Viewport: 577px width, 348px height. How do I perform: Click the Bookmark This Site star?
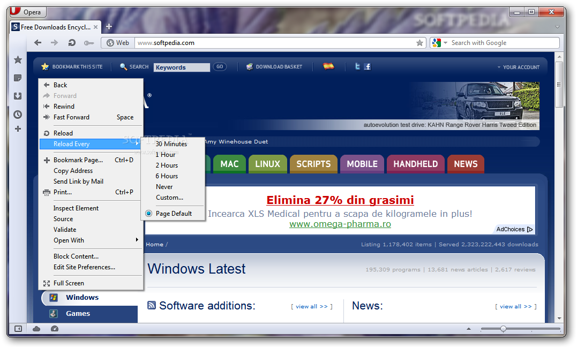pyautogui.click(x=45, y=66)
